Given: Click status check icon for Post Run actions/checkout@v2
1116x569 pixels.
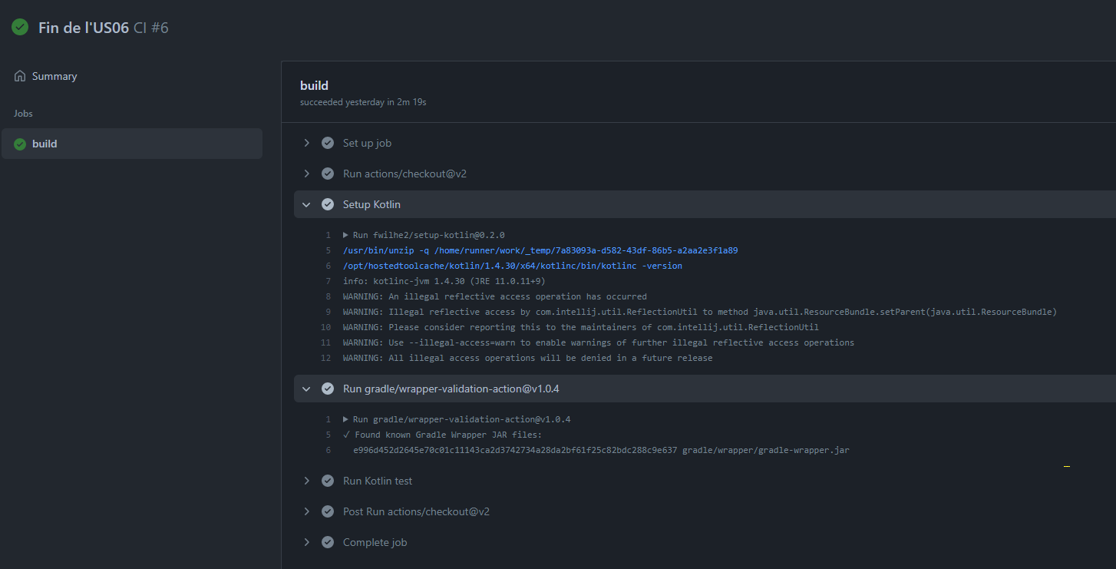Looking at the screenshot, I should [328, 511].
